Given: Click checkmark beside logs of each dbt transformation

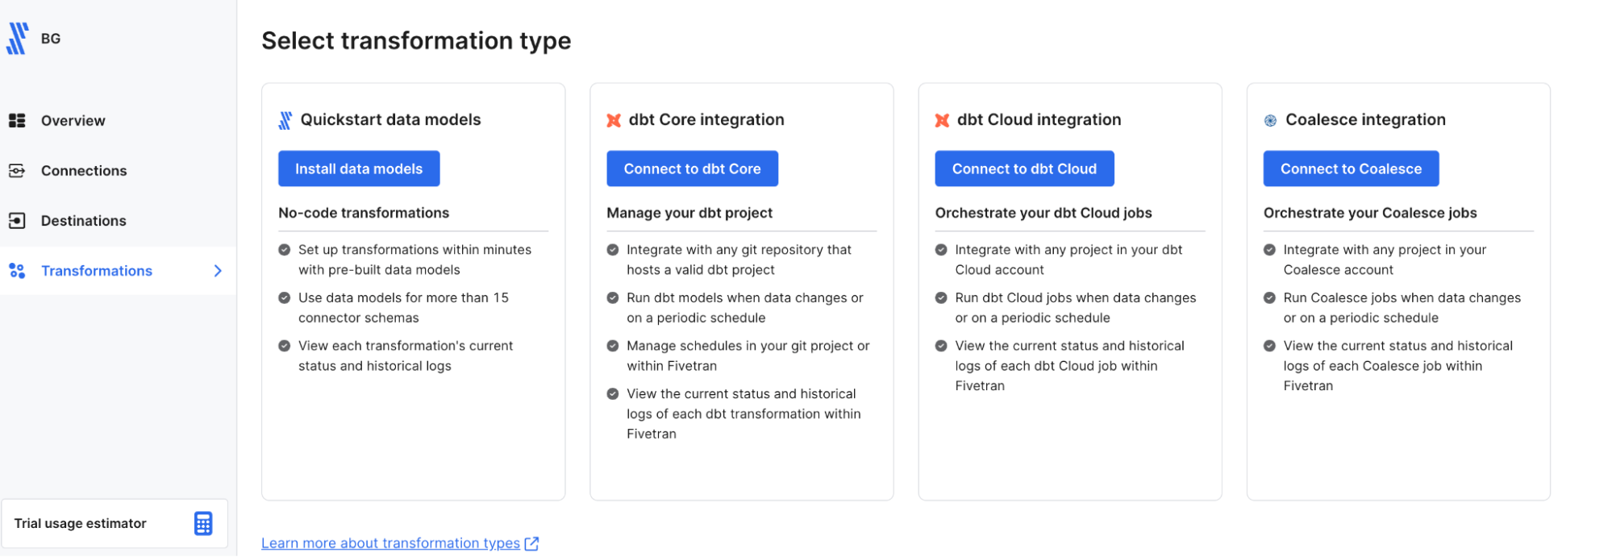Looking at the screenshot, I should pos(613,394).
